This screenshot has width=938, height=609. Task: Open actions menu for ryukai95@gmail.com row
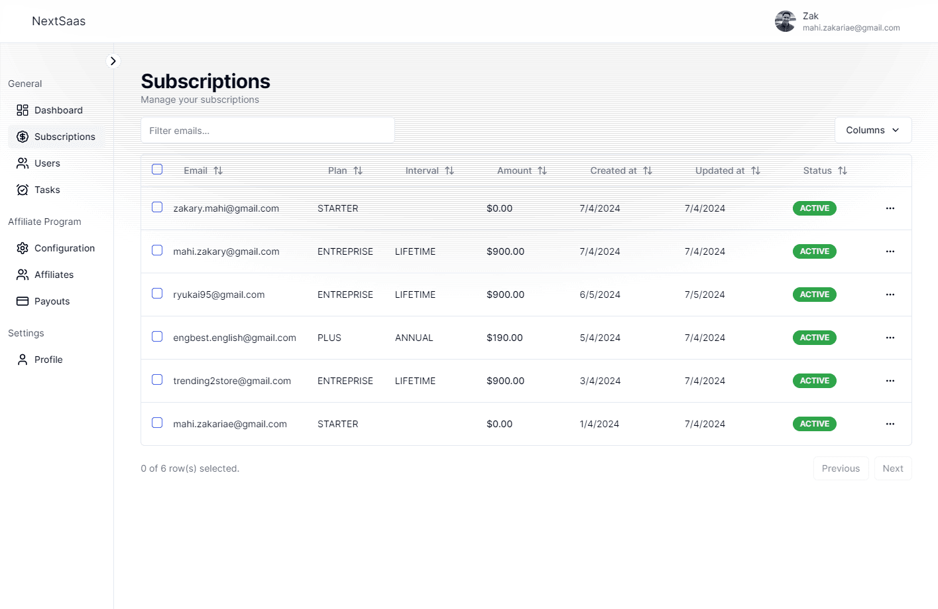[890, 295]
